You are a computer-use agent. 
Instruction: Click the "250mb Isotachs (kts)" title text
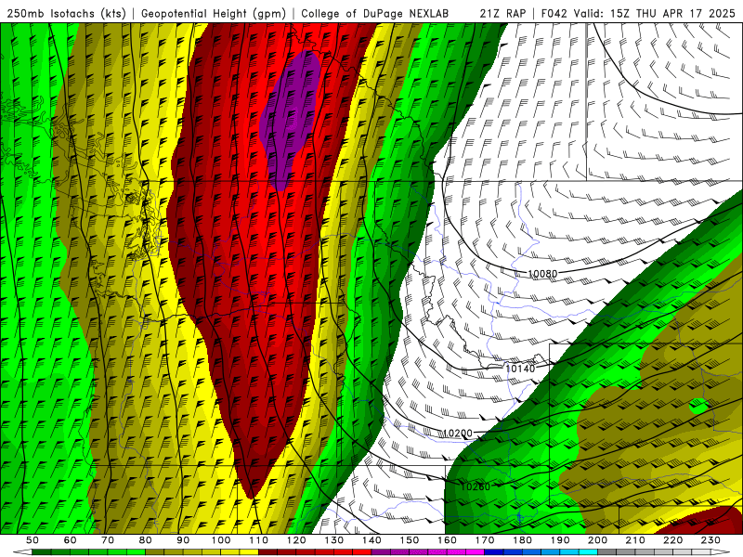67,13
